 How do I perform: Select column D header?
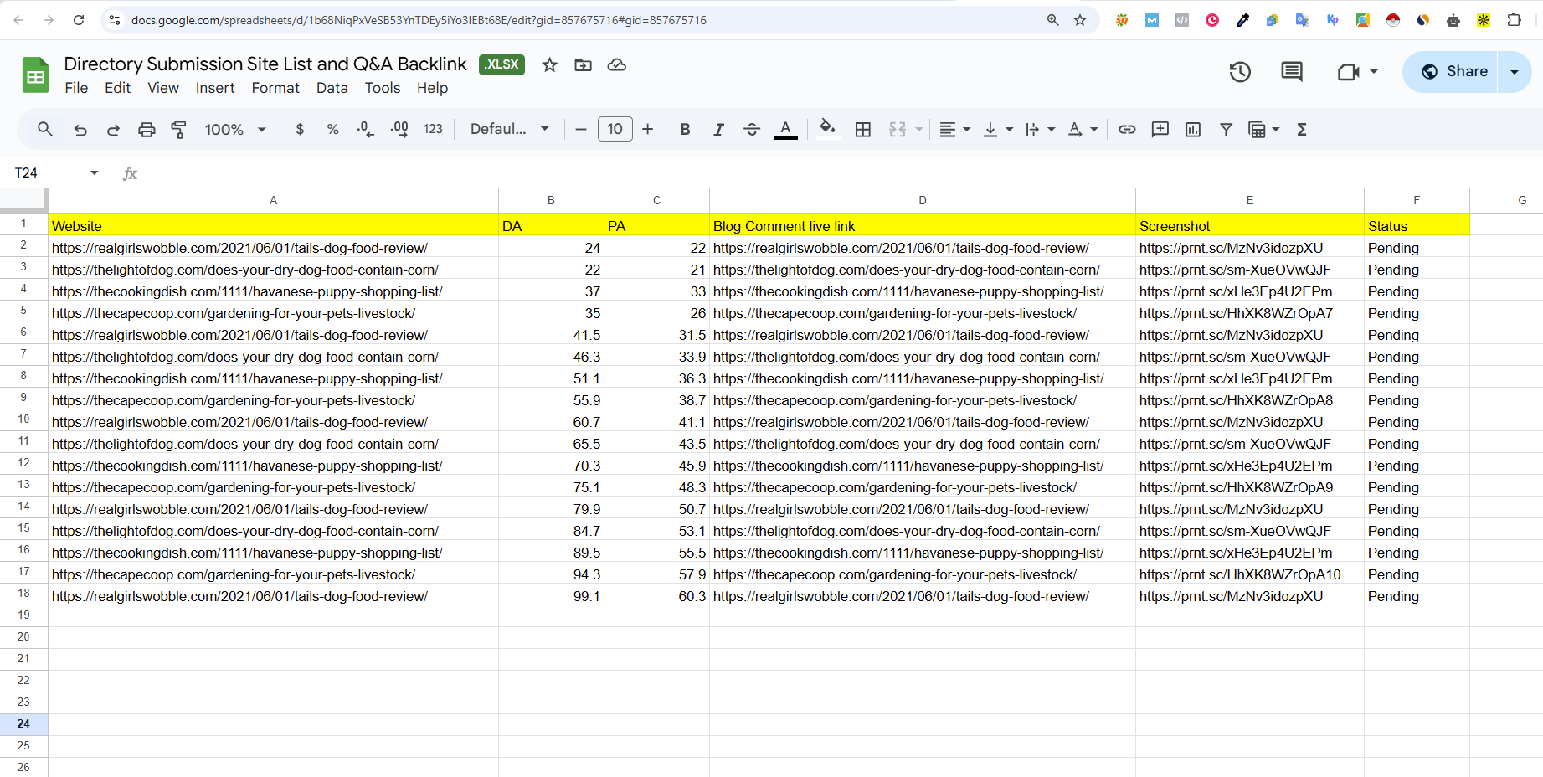(x=923, y=200)
